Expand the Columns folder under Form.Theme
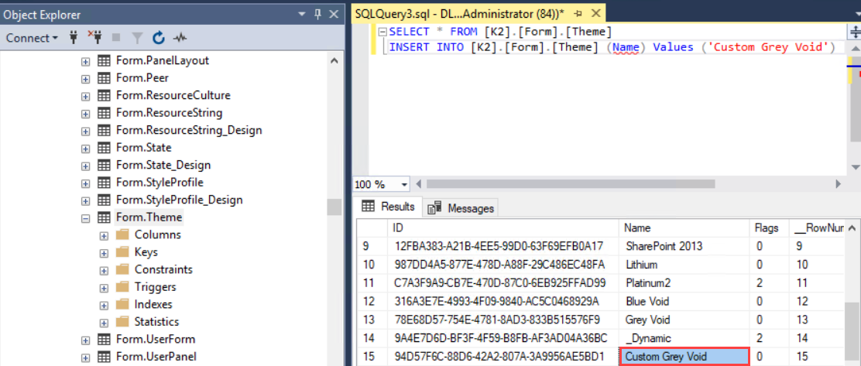The image size is (861, 366). coord(104,235)
